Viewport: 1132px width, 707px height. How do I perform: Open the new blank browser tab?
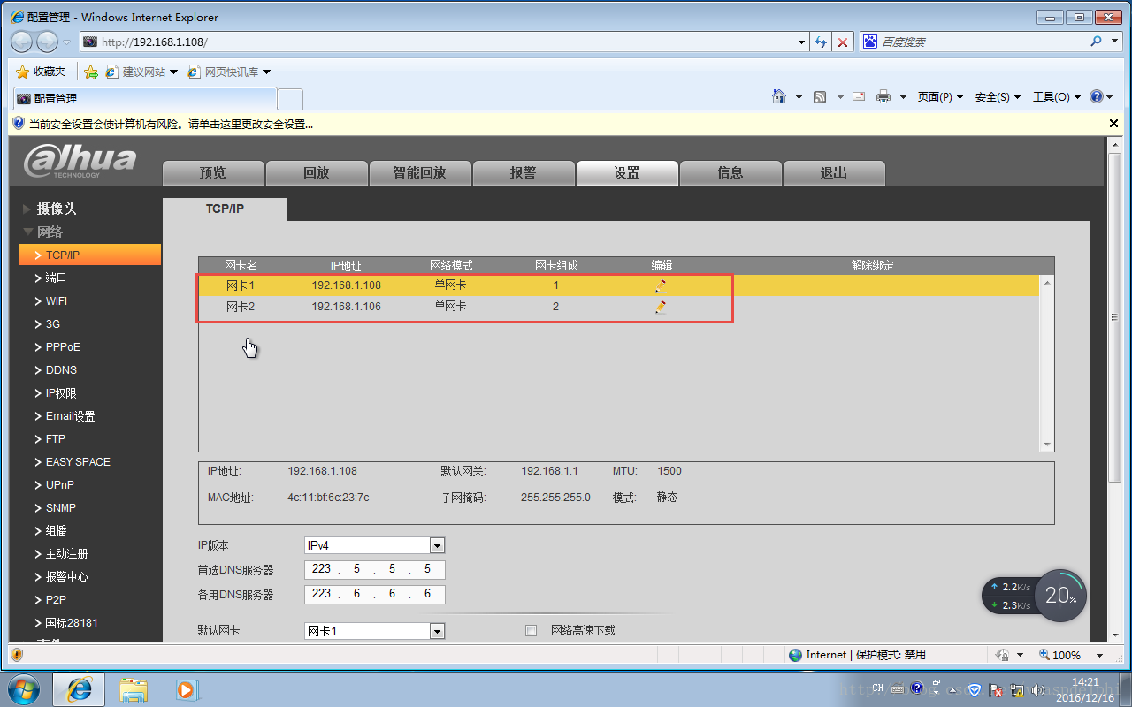coord(290,98)
